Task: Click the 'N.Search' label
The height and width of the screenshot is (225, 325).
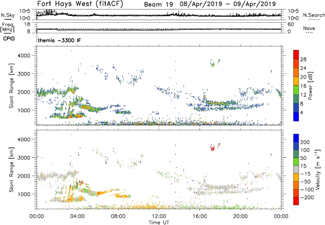Action: 314,15
